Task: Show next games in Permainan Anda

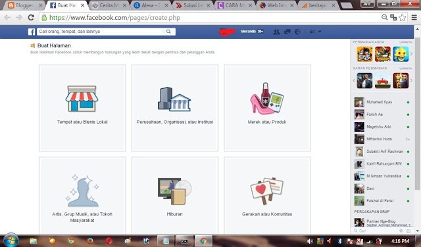Action: pyautogui.click(x=411, y=54)
